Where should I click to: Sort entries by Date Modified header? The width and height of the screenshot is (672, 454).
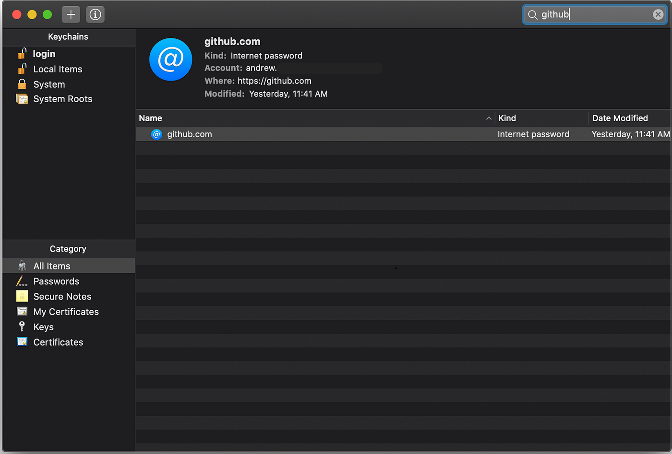620,118
